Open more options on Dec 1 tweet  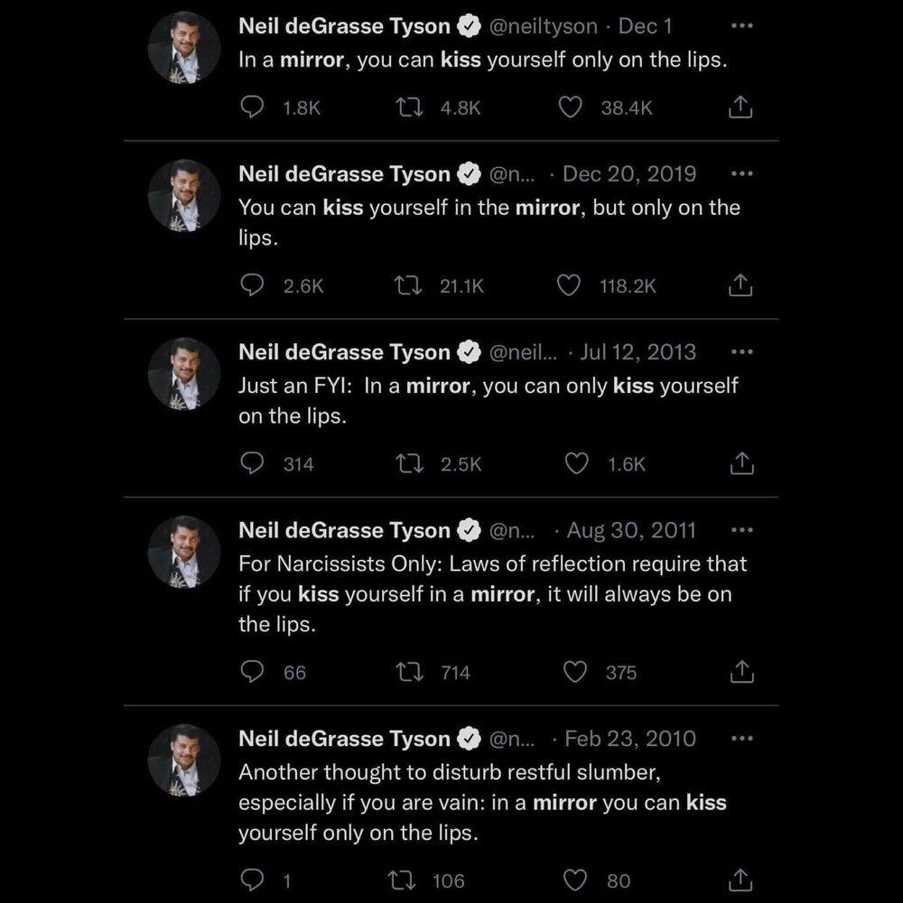(741, 26)
